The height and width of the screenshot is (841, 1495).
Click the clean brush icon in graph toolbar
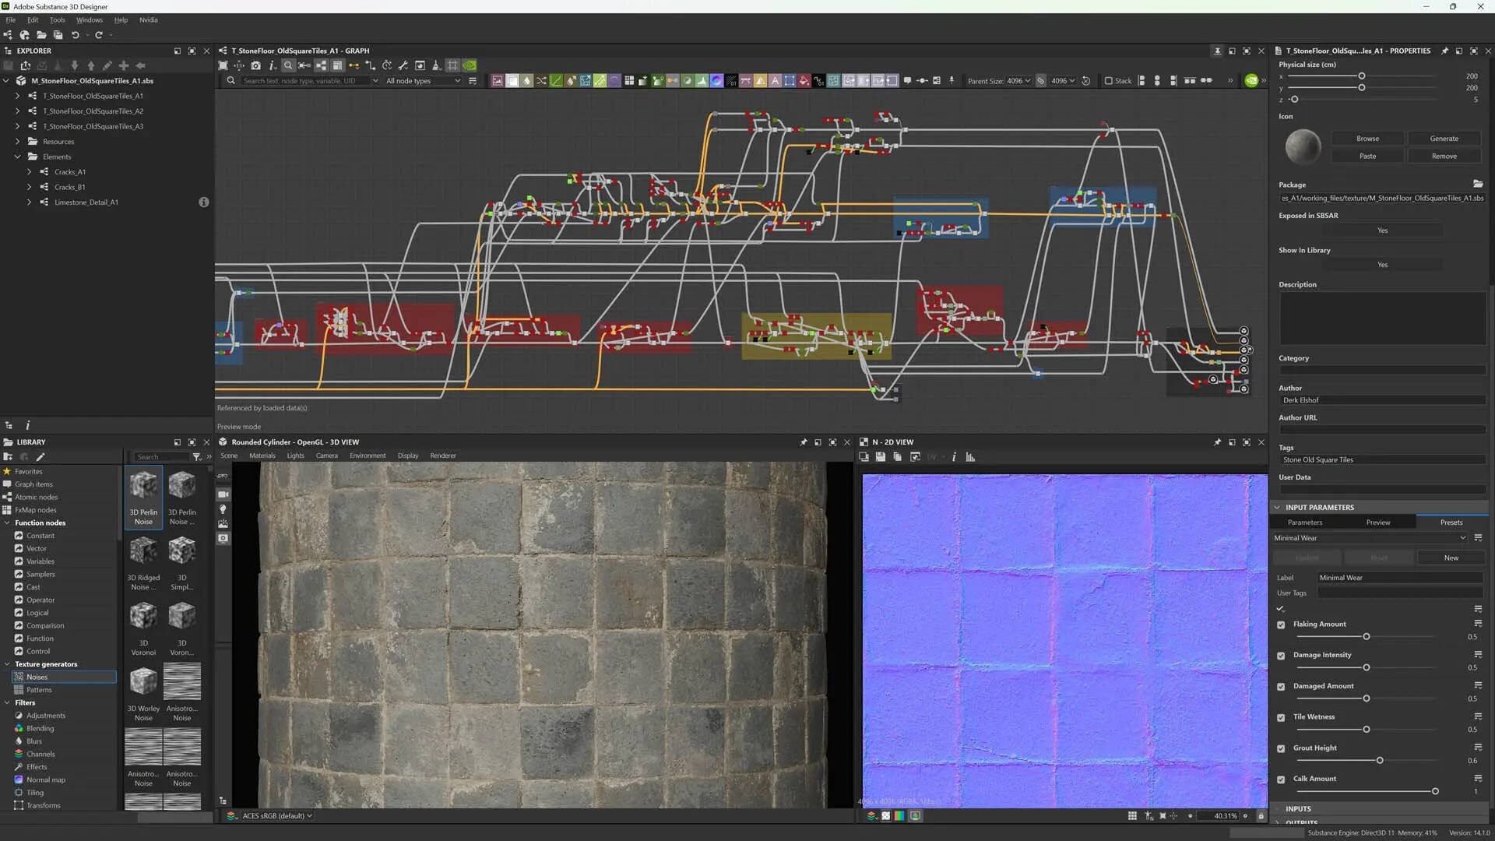436,65
